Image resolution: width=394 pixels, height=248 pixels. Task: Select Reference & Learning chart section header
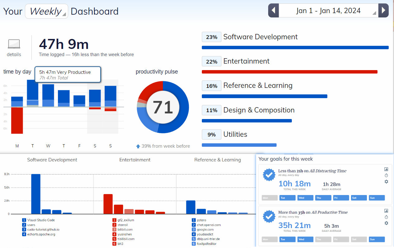[217, 160]
